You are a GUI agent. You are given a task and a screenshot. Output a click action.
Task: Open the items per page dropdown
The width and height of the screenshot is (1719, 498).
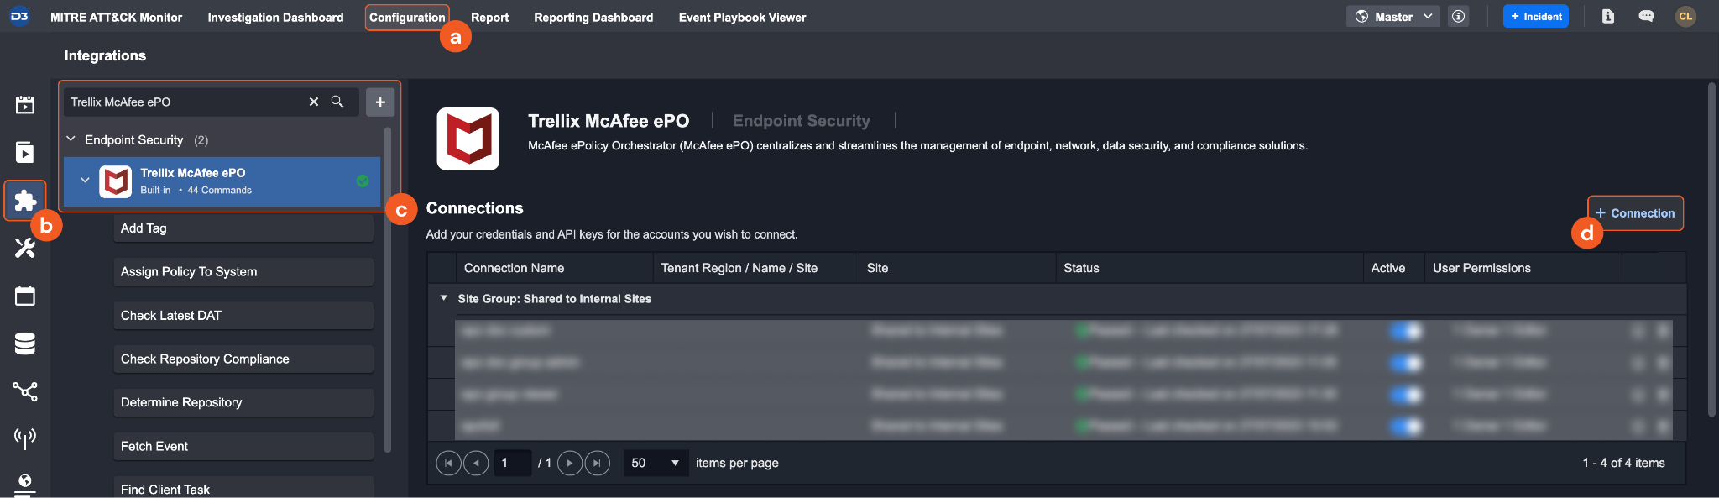click(x=656, y=463)
